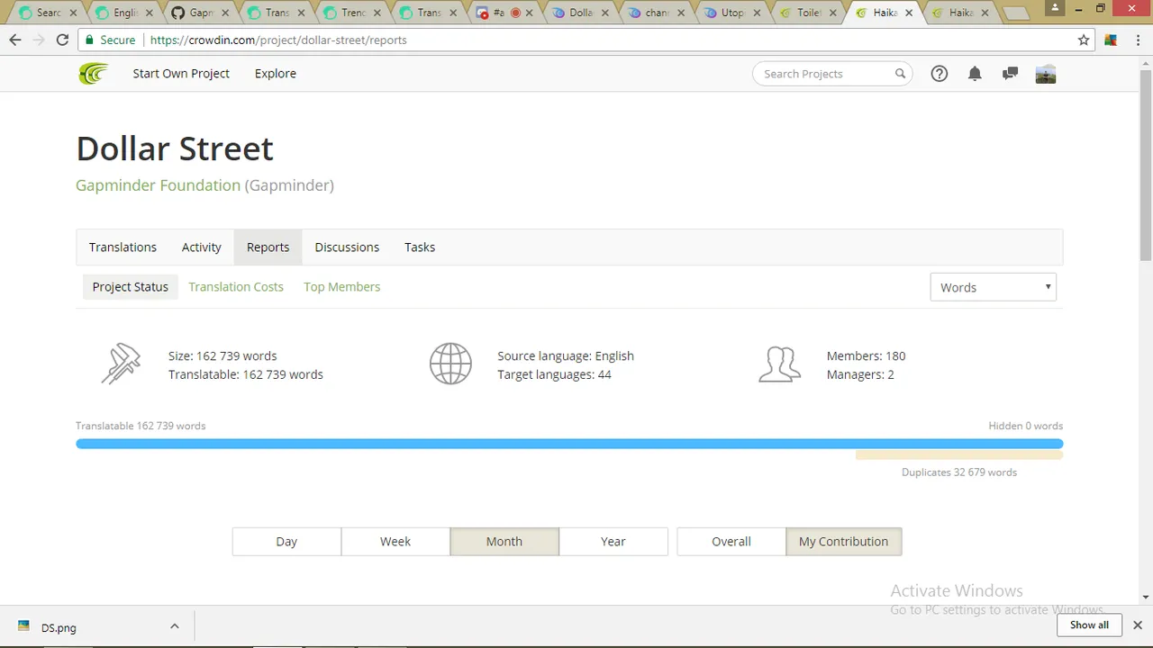Click the DS.png file icon in downloads bar
Image resolution: width=1153 pixels, height=648 pixels.
point(24,627)
